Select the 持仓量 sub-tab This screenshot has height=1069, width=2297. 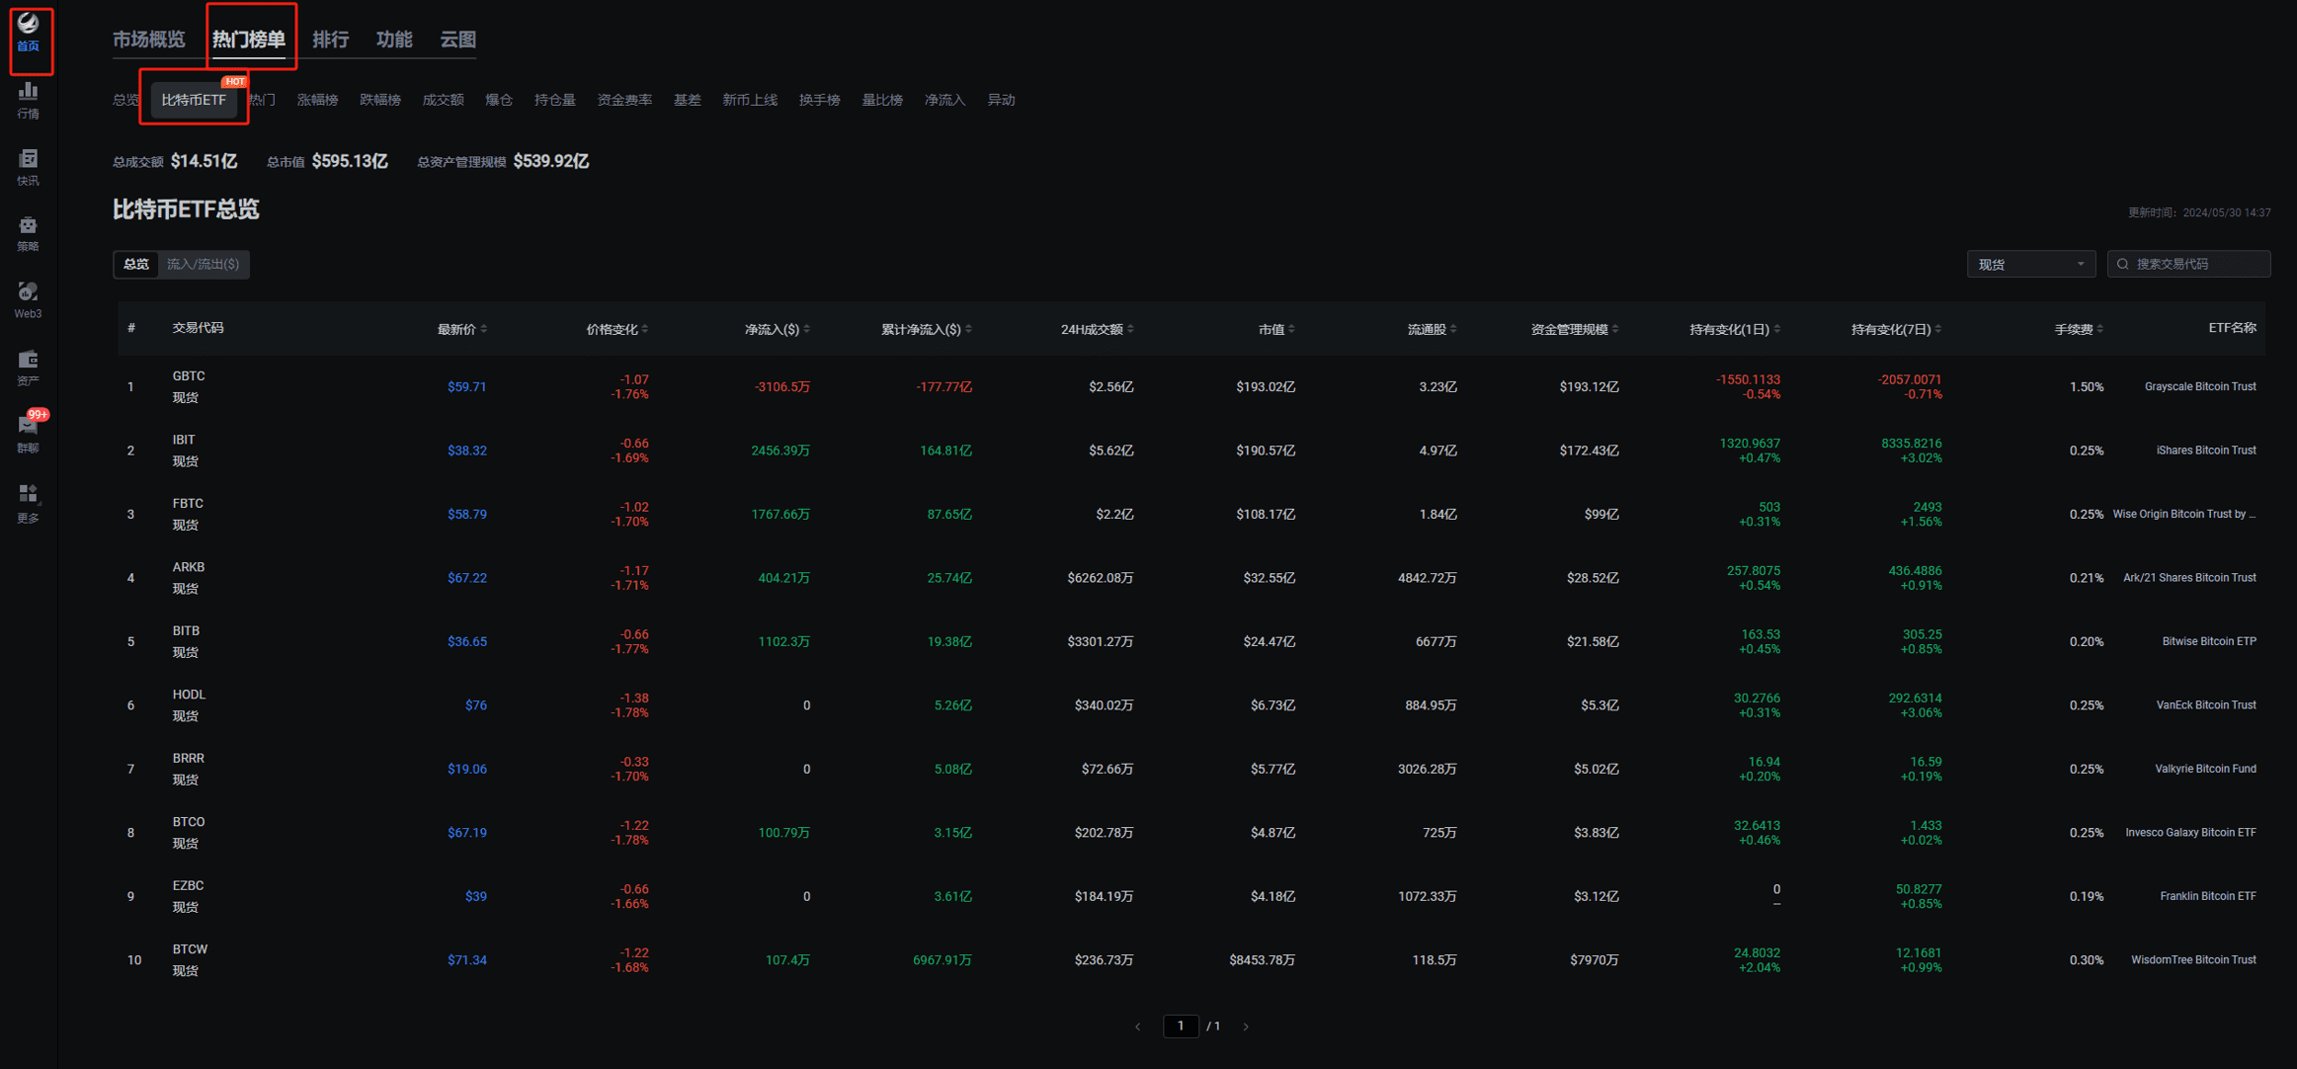click(x=555, y=100)
